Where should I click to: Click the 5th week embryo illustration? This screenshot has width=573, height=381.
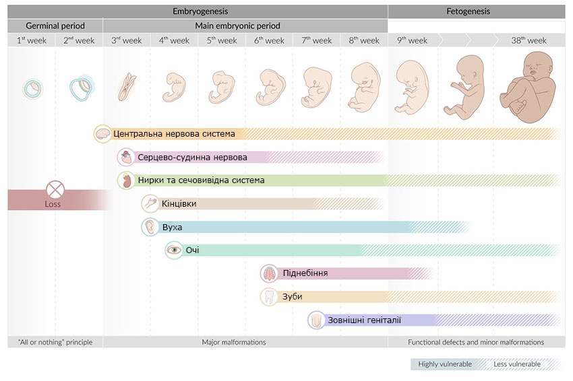pyautogui.click(x=222, y=88)
